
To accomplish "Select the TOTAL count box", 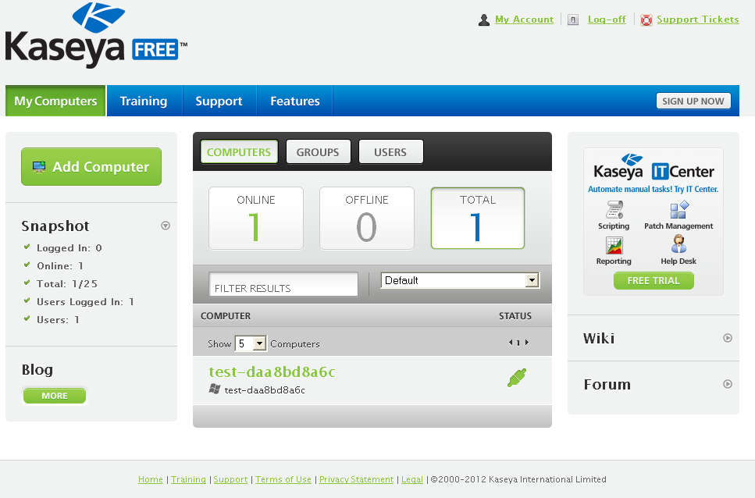I will click(477, 218).
